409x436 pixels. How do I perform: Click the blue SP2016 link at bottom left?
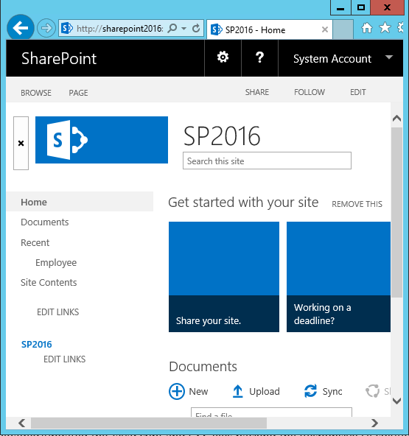[36, 345]
